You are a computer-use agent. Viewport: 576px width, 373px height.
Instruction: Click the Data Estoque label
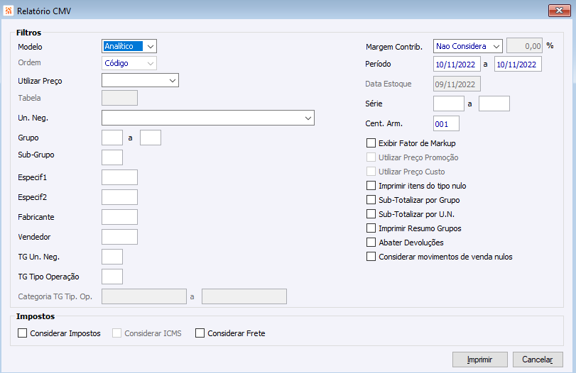(x=388, y=84)
